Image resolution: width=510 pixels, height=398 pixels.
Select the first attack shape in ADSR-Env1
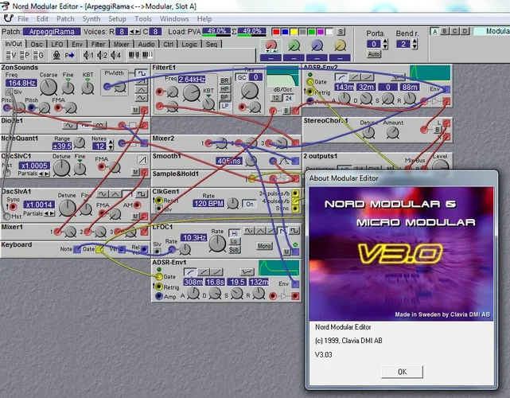[190, 271]
